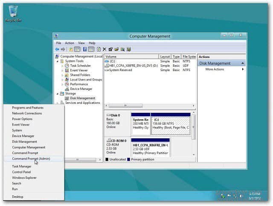The image size is (273, 206).
Task: Expand the Local Users and Groups arrow
Action: click(62, 80)
